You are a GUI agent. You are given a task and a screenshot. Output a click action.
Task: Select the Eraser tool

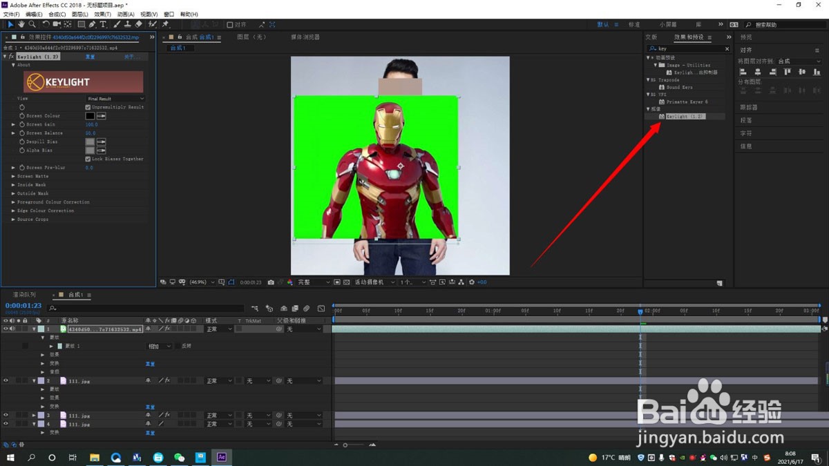[x=138, y=24]
